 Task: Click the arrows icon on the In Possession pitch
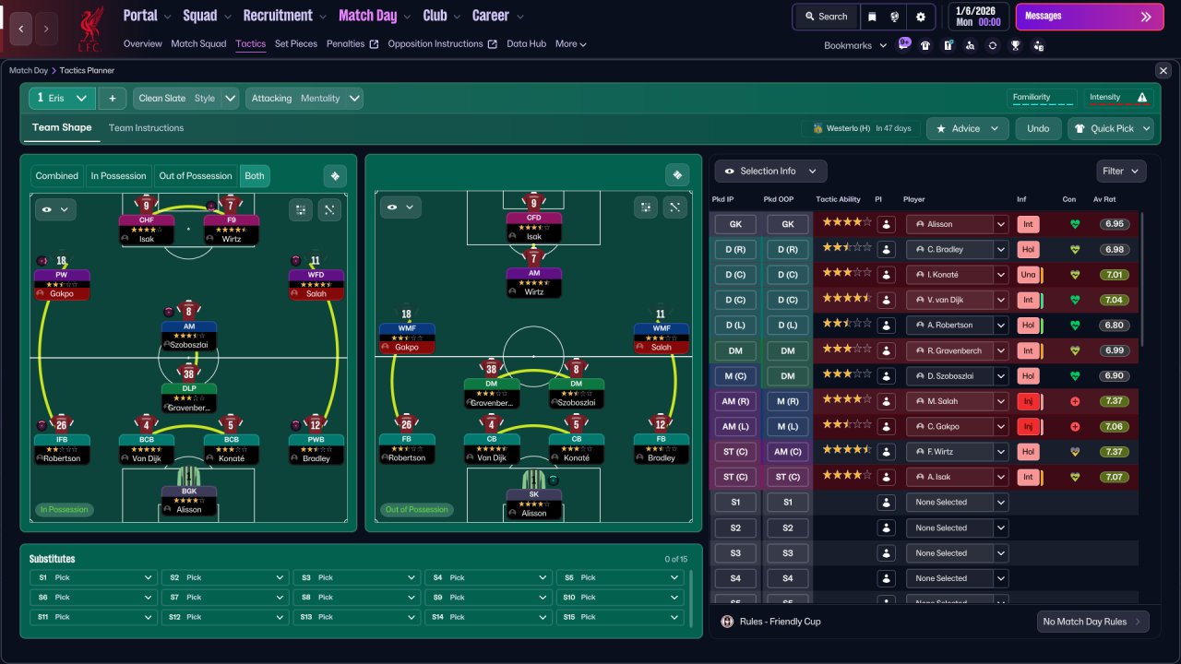330,209
